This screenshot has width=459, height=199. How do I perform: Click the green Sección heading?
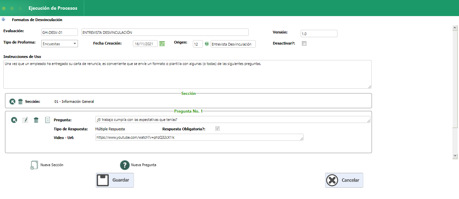point(188,93)
